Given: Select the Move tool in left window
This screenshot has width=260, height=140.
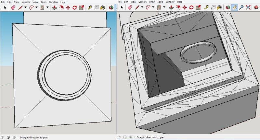Looking at the screenshot, I should 68,7.
